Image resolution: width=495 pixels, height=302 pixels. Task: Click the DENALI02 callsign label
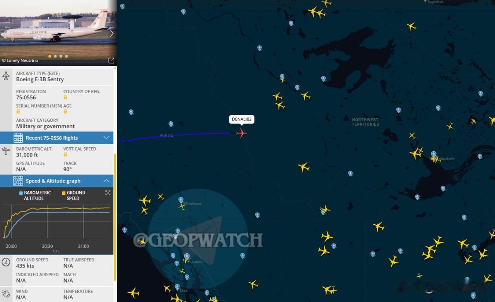click(242, 119)
